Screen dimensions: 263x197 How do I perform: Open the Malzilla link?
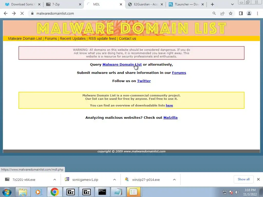coord(171,117)
